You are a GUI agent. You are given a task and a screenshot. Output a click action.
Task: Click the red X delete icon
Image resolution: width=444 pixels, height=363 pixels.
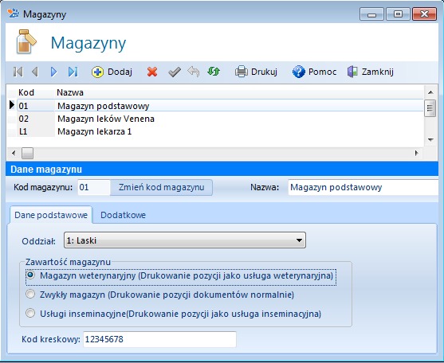(152, 72)
